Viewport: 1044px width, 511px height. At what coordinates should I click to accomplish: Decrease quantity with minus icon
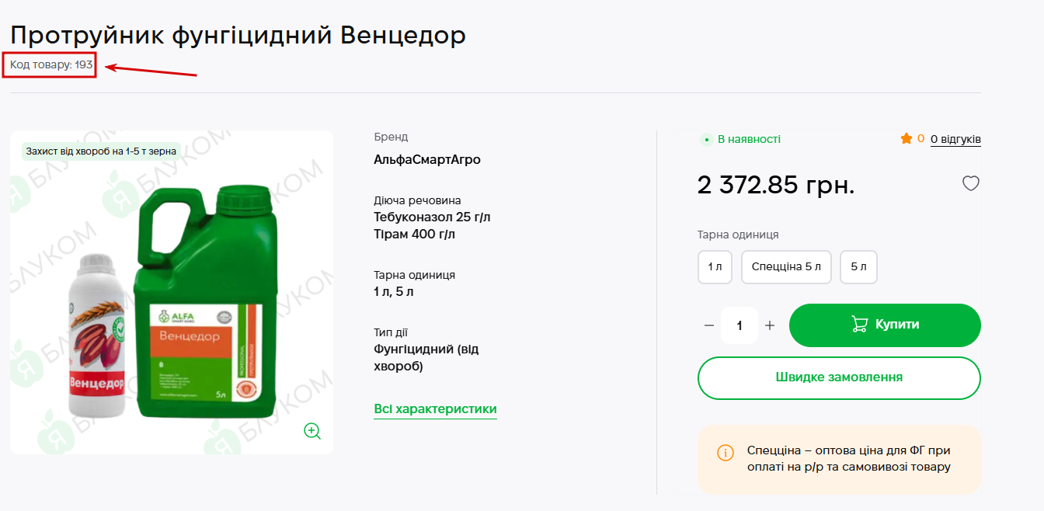tap(708, 325)
